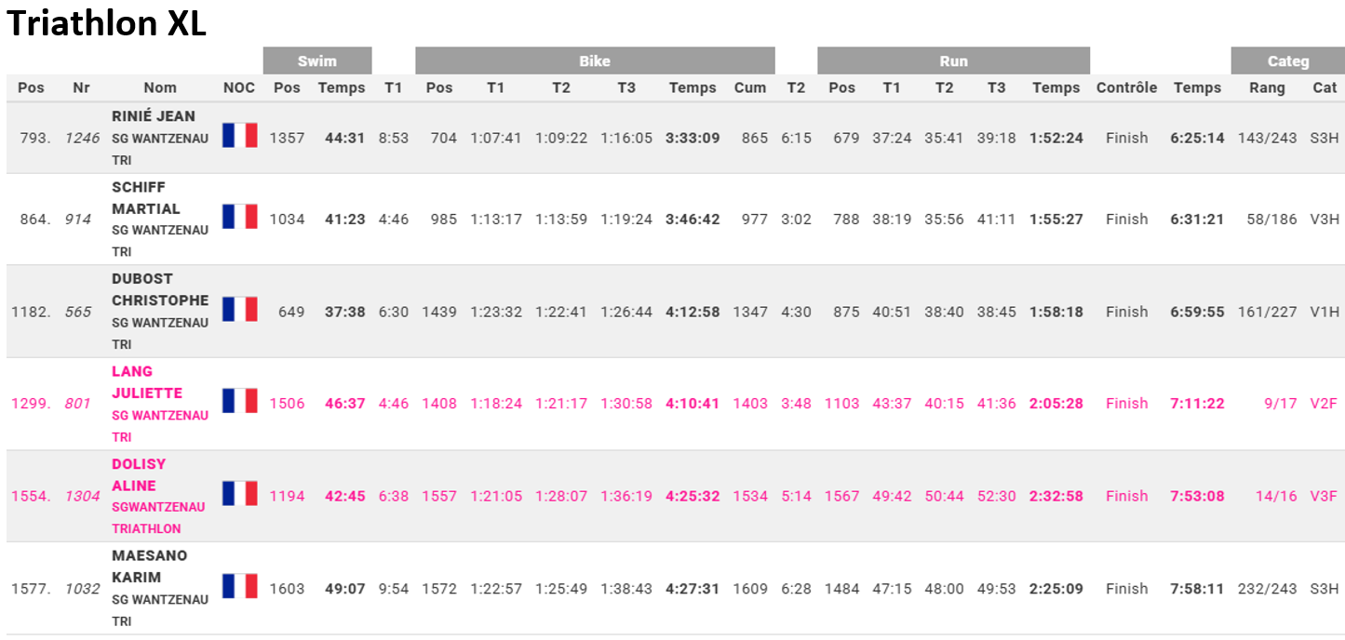
Task: Click the French flag in Rinié Jean's row
Action: (239, 136)
